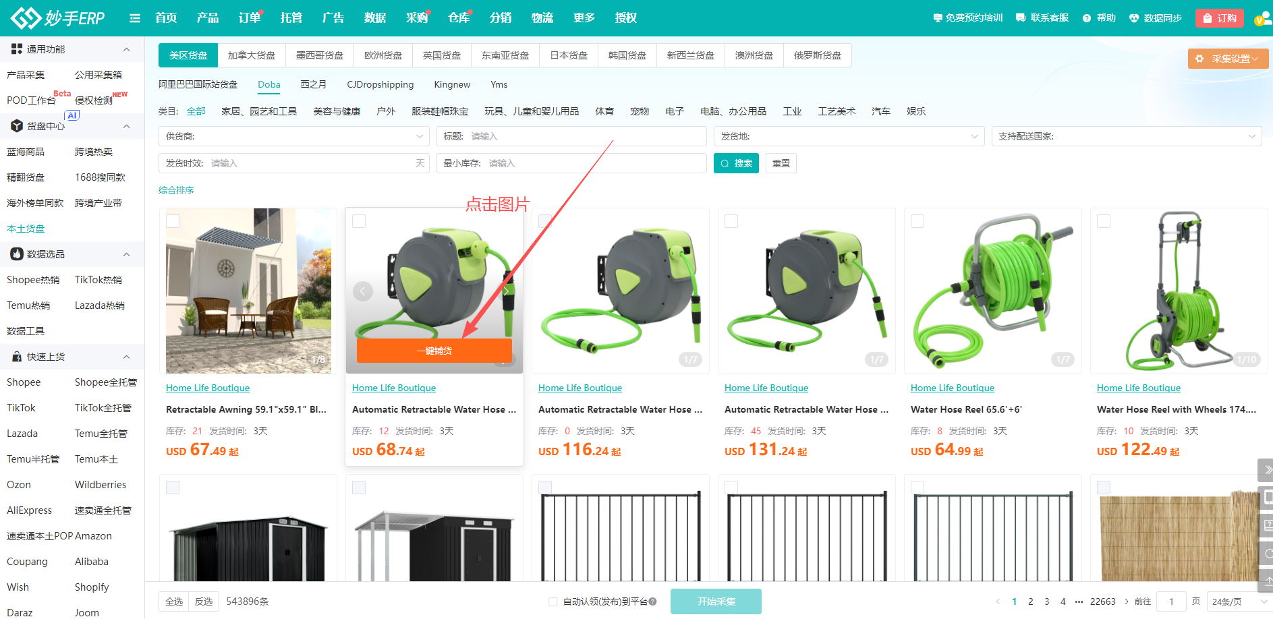Open the Water Hose Reel with Wheels image
1273x619 pixels.
pyautogui.click(x=1179, y=291)
